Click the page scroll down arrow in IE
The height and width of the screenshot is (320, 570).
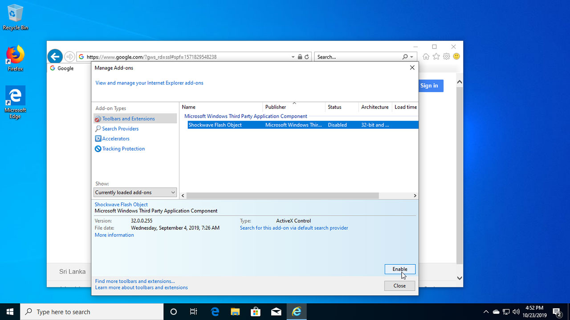pyautogui.click(x=460, y=278)
